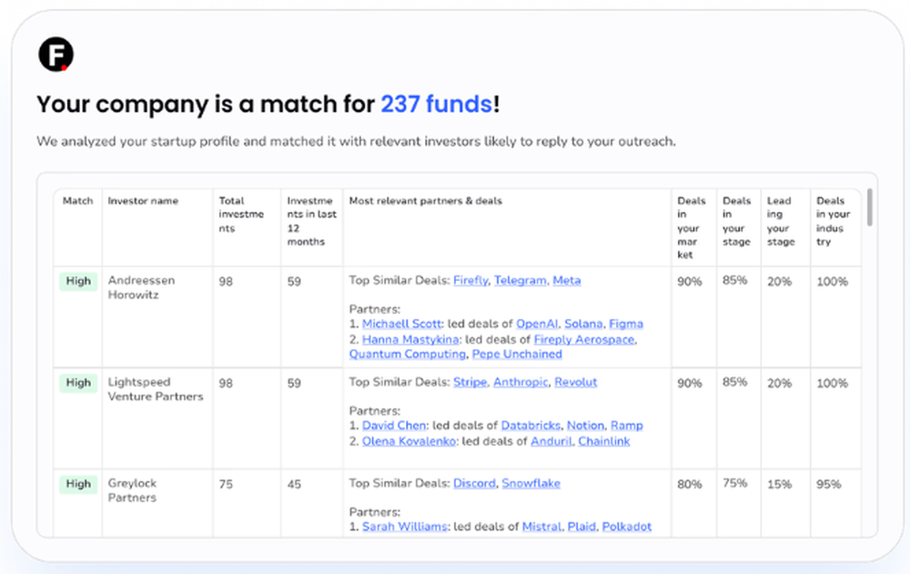Open the Revolut similar deal link

(x=576, y=382)
